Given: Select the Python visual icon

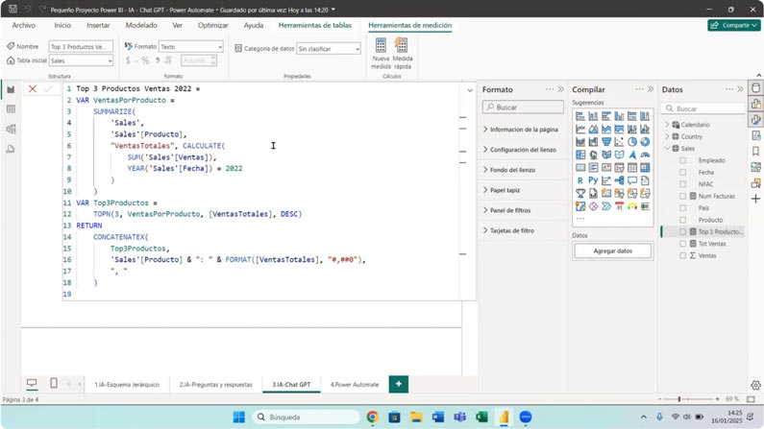Looking at the screenshot, I should 593,180.
